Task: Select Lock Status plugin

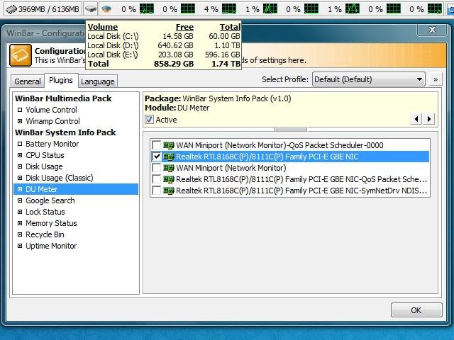Action: [45, 212]
